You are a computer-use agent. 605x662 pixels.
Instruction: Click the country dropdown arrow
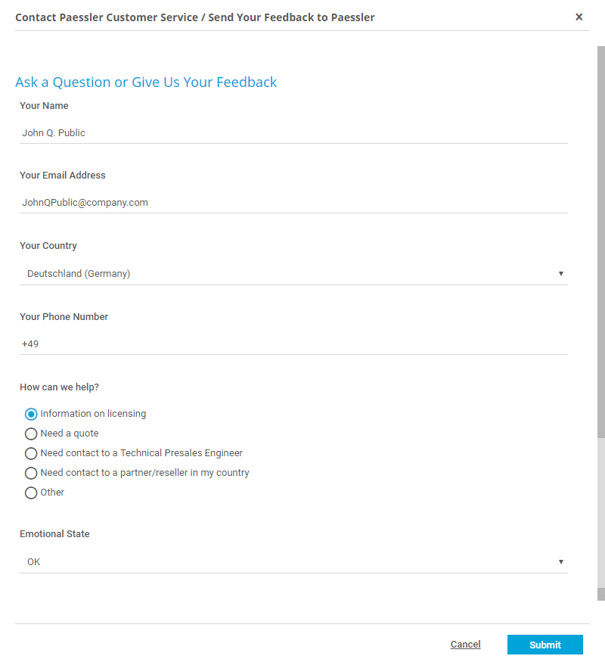[561, 273]
